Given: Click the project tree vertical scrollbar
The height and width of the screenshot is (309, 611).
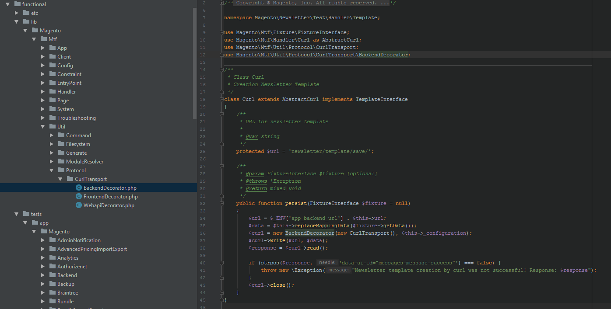Looking at the screenshot, I should (x=195, y=63).
